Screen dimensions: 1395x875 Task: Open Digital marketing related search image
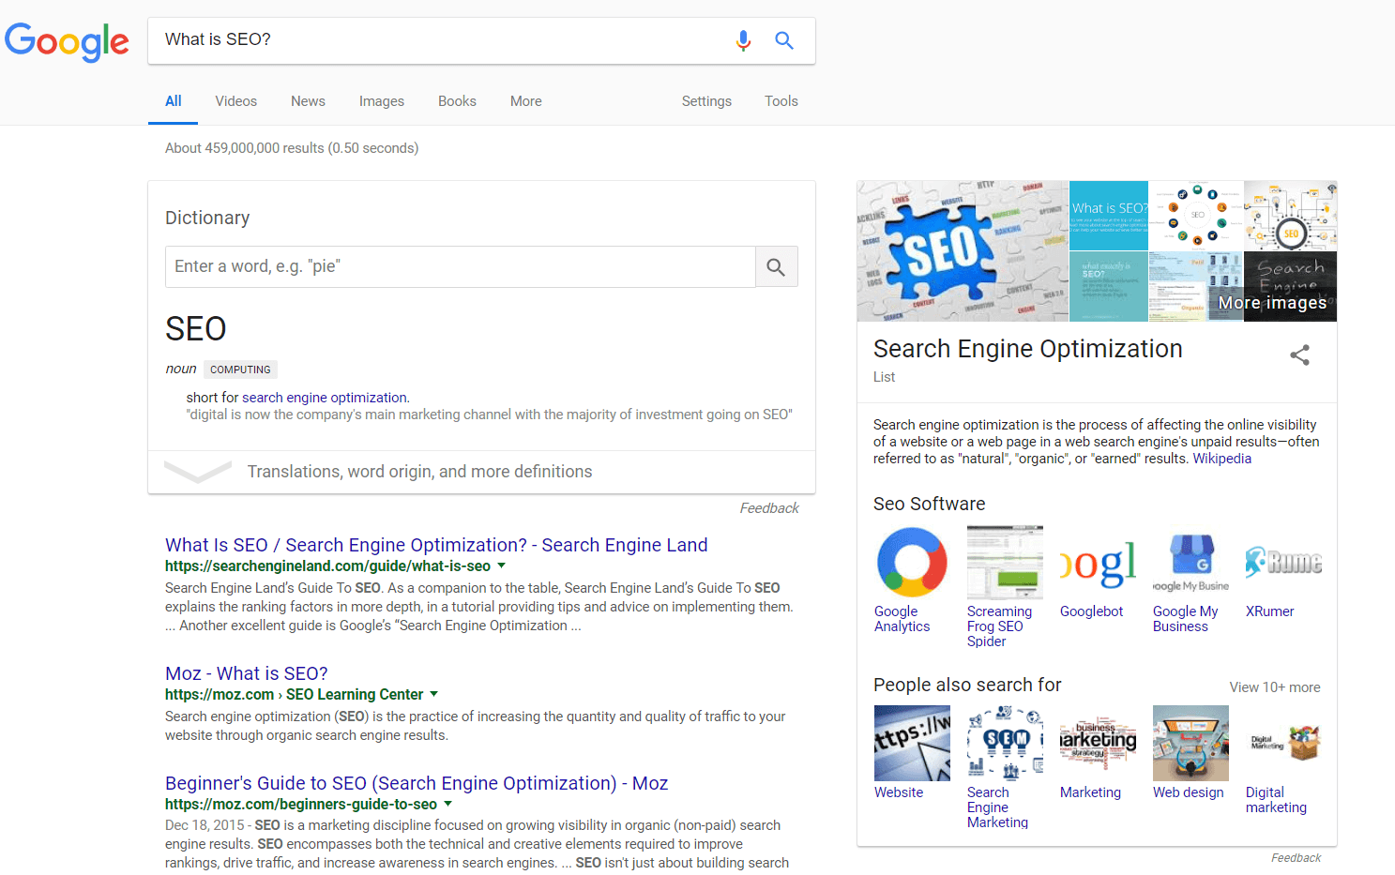[1283, 743]
